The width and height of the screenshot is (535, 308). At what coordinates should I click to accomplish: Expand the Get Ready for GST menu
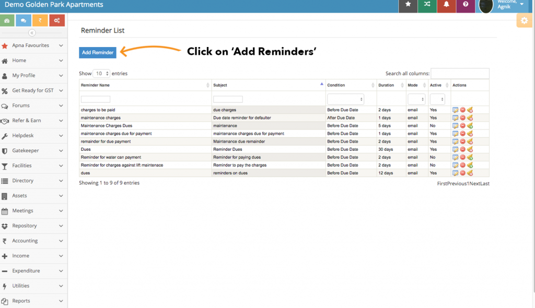point(33,90)
